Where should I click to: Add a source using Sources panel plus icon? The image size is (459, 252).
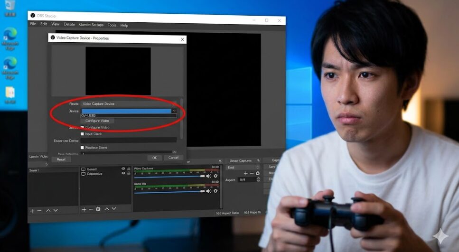click(x=84, y=209)
